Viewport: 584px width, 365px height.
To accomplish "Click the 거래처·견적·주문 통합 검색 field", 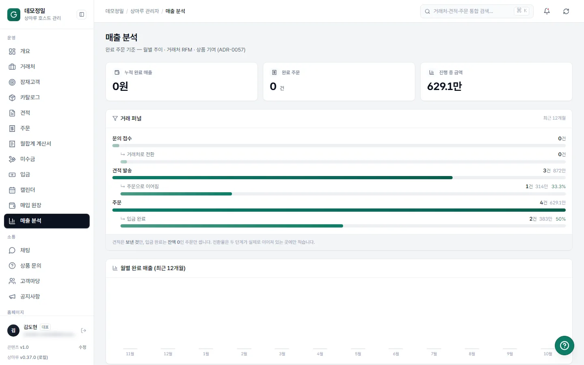I will pos(477,11).
